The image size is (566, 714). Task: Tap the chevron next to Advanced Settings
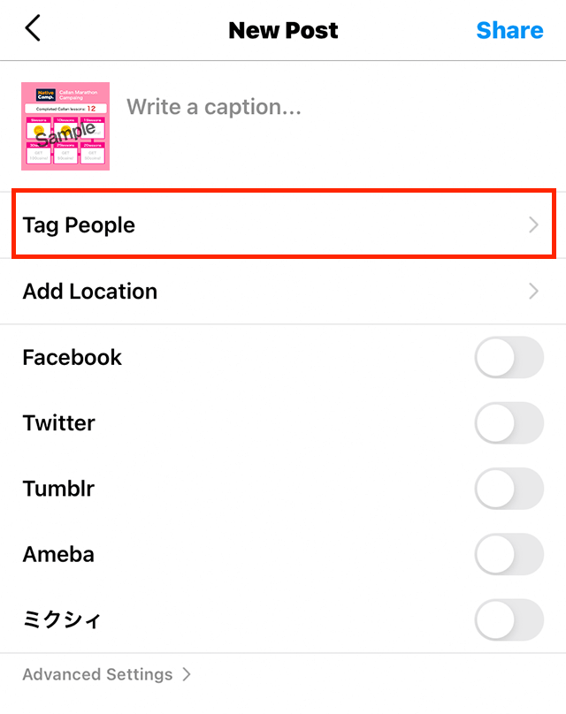[186, 674]
